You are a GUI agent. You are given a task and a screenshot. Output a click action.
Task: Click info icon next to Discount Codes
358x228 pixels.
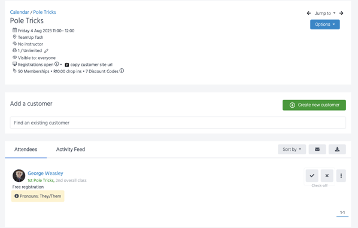click(122, 71)
